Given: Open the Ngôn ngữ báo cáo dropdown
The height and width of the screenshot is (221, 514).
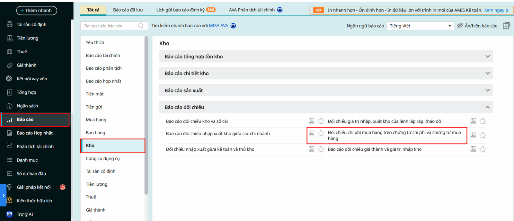Looking at the screenshot, I should tap(420, 26).
